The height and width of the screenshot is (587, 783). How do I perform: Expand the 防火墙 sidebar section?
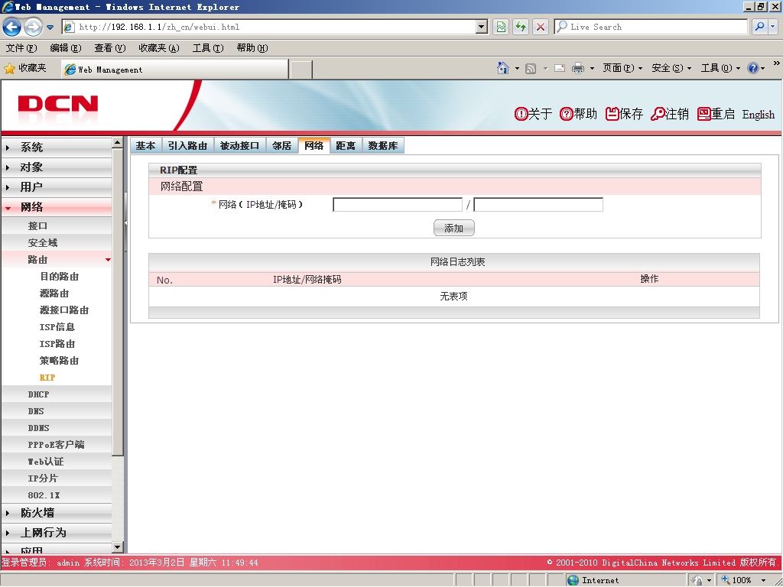(x=57, y=513)
